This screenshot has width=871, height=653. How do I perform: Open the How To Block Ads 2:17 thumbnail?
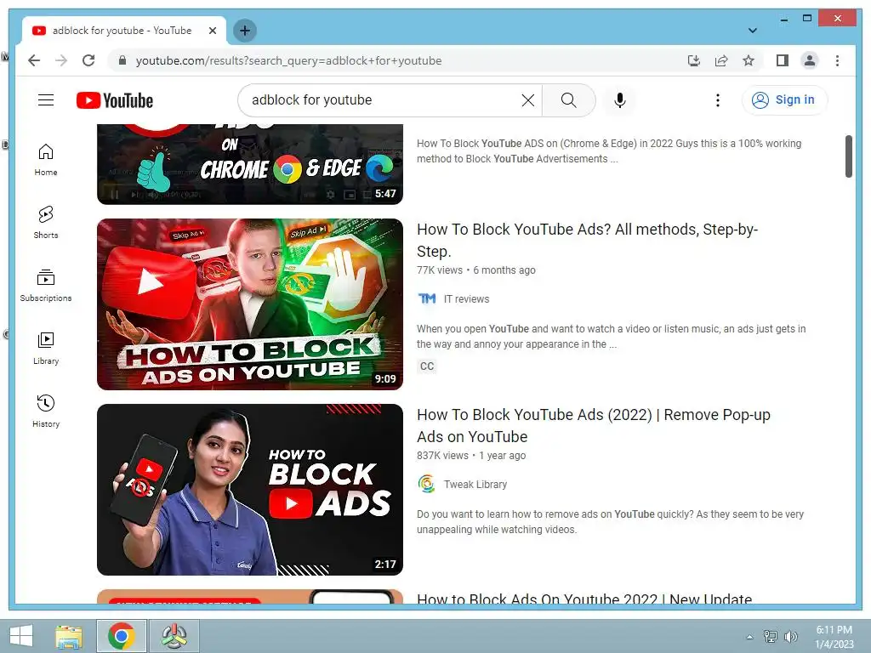coord(250,490)
